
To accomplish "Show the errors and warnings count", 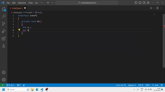I will [x=10, y=85].
